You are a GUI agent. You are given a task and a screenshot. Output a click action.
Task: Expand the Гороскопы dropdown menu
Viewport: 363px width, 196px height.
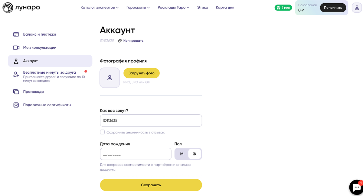138,8
